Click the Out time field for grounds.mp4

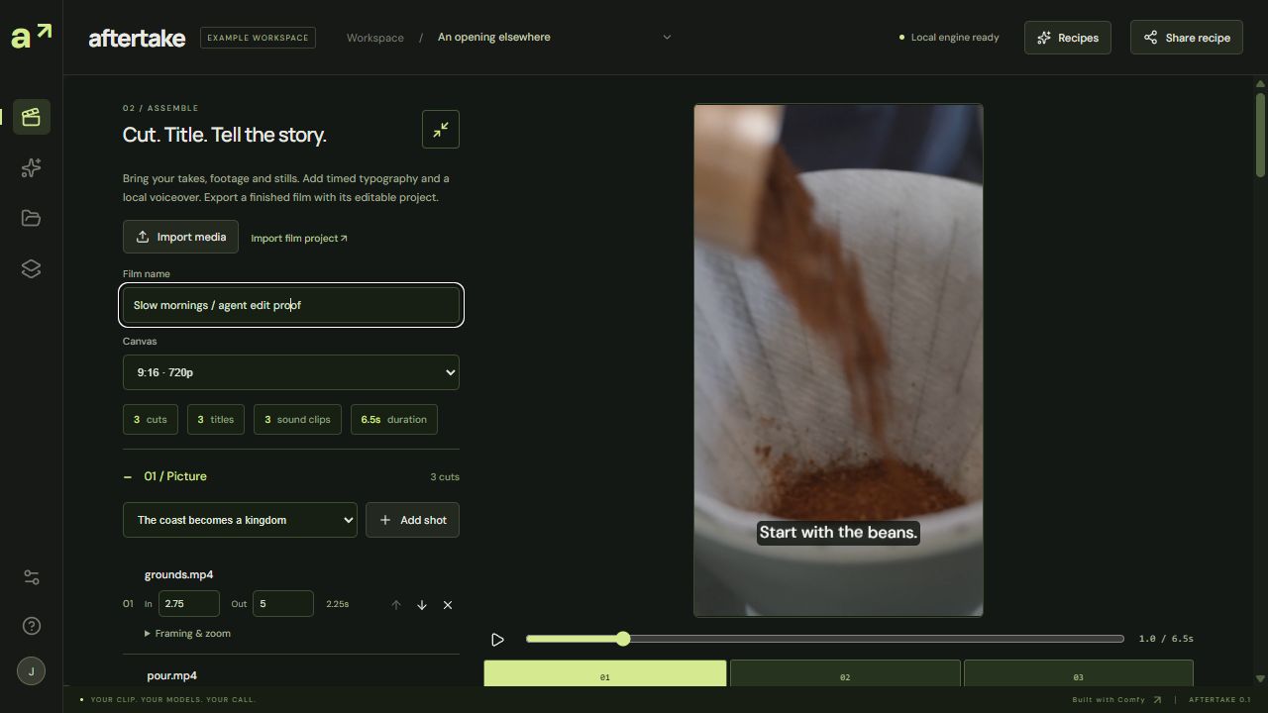(x=283, y=604)
